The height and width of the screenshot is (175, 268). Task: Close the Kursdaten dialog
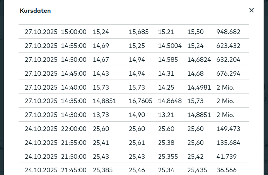[x=251, y=10]
